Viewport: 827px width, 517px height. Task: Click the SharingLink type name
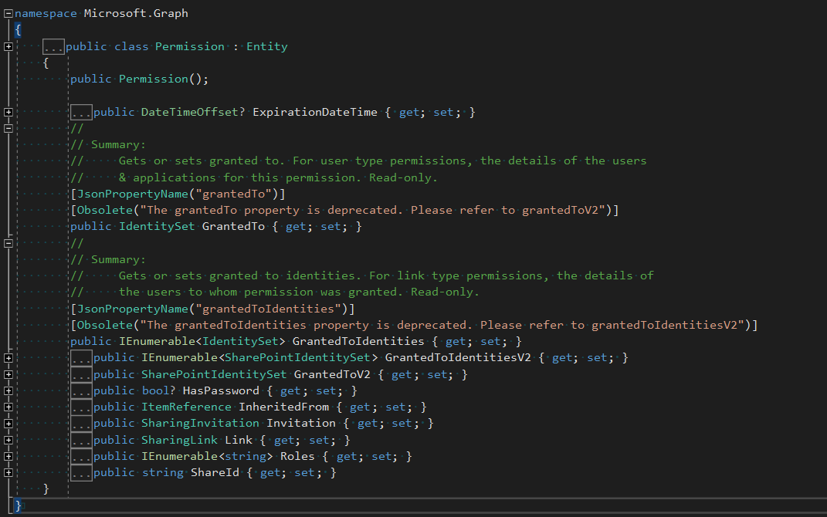[179, 440]
